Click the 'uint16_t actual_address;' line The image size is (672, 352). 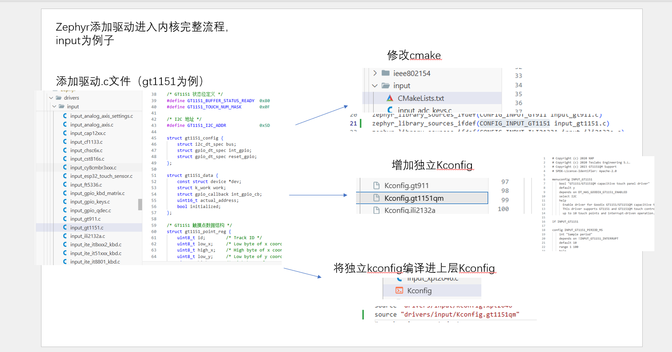pos(208,200)
